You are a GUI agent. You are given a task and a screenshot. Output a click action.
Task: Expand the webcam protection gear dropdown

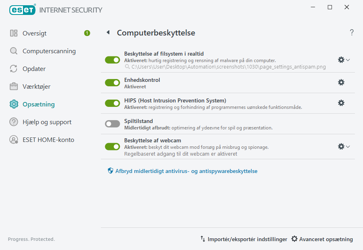(348, 146)
